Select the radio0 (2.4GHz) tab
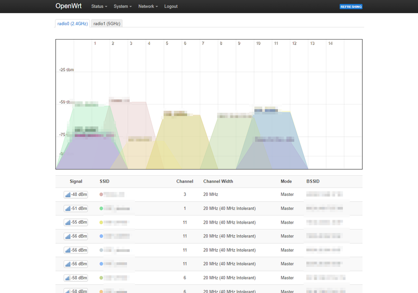The width and height of the screenshot is (418, 293). pos(72,23)
